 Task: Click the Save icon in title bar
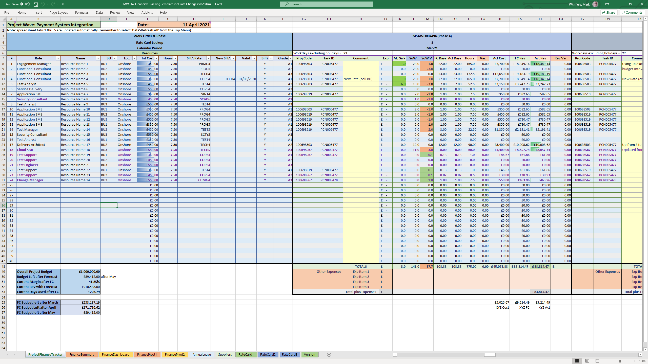[x=36, y=4]
